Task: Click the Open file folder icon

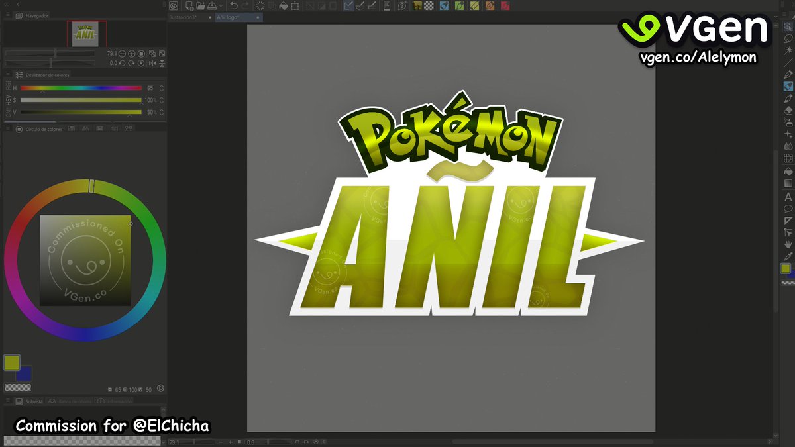Action: [x=200, y=5]
